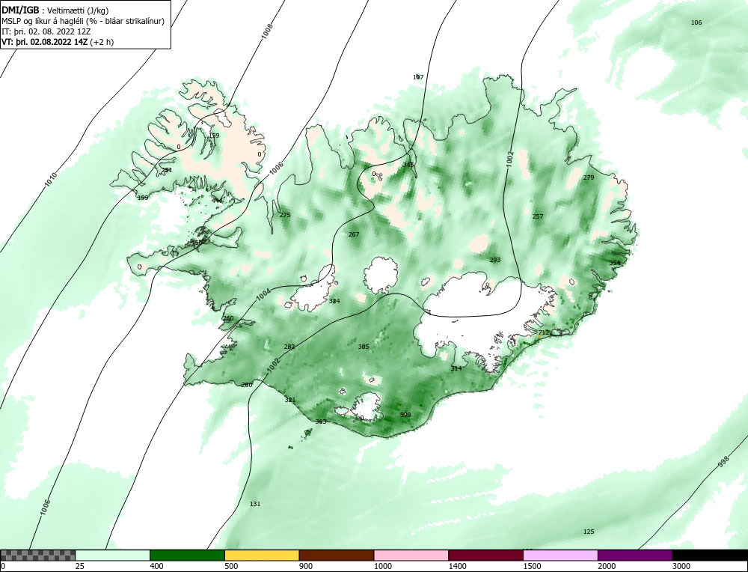Click the map value "251"
This screenshot has width=748, height=572.
click(167, 170)
